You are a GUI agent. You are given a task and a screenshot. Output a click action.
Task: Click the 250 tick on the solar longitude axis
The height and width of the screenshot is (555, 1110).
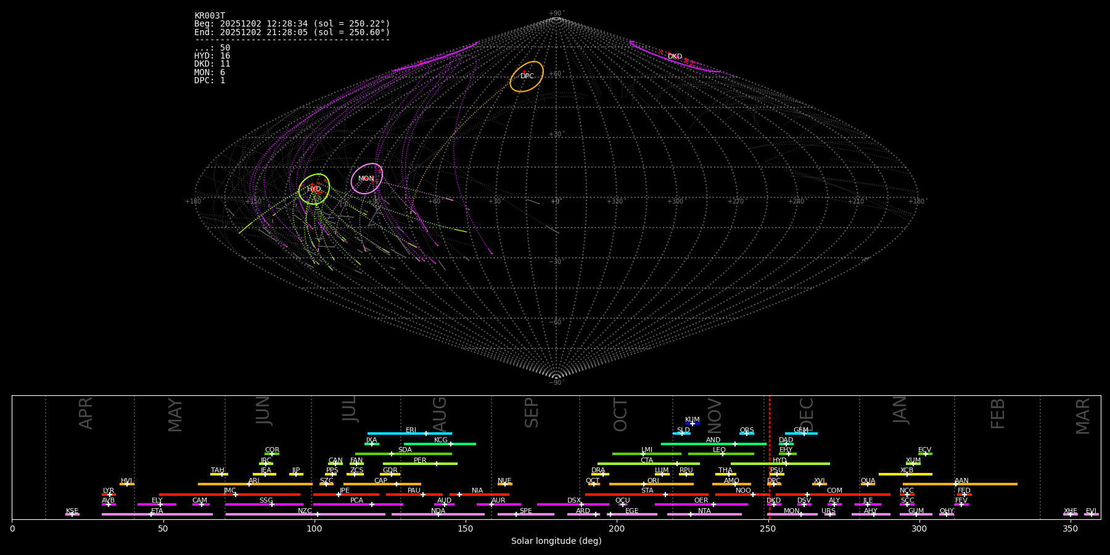(x=768, y=529)
